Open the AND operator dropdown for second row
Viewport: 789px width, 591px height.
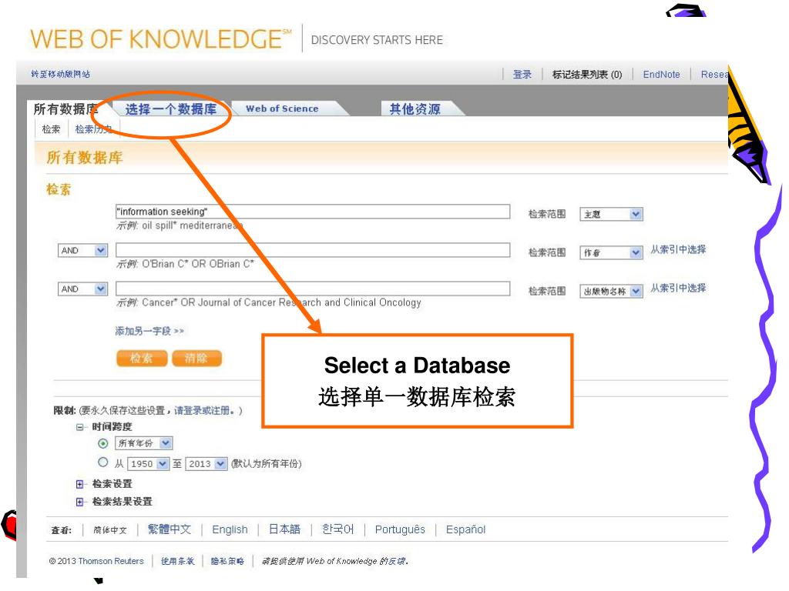point(82,250)
